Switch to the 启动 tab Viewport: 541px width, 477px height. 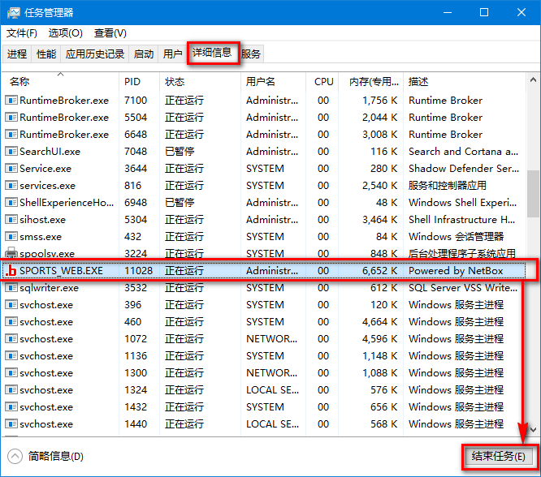click(144, 54)
